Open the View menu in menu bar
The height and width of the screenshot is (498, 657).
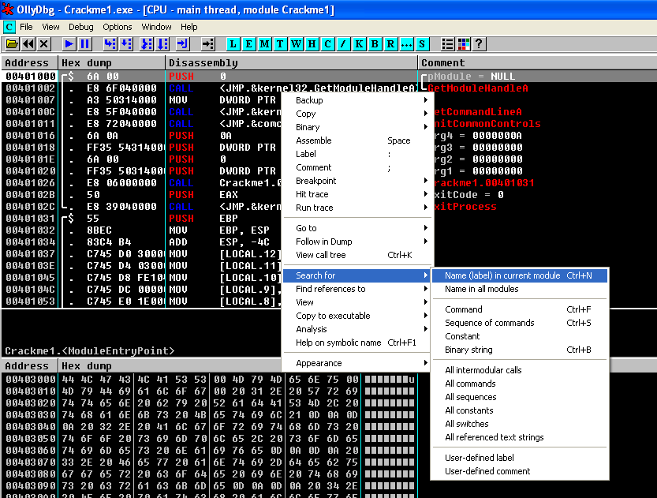coord(50,27)
